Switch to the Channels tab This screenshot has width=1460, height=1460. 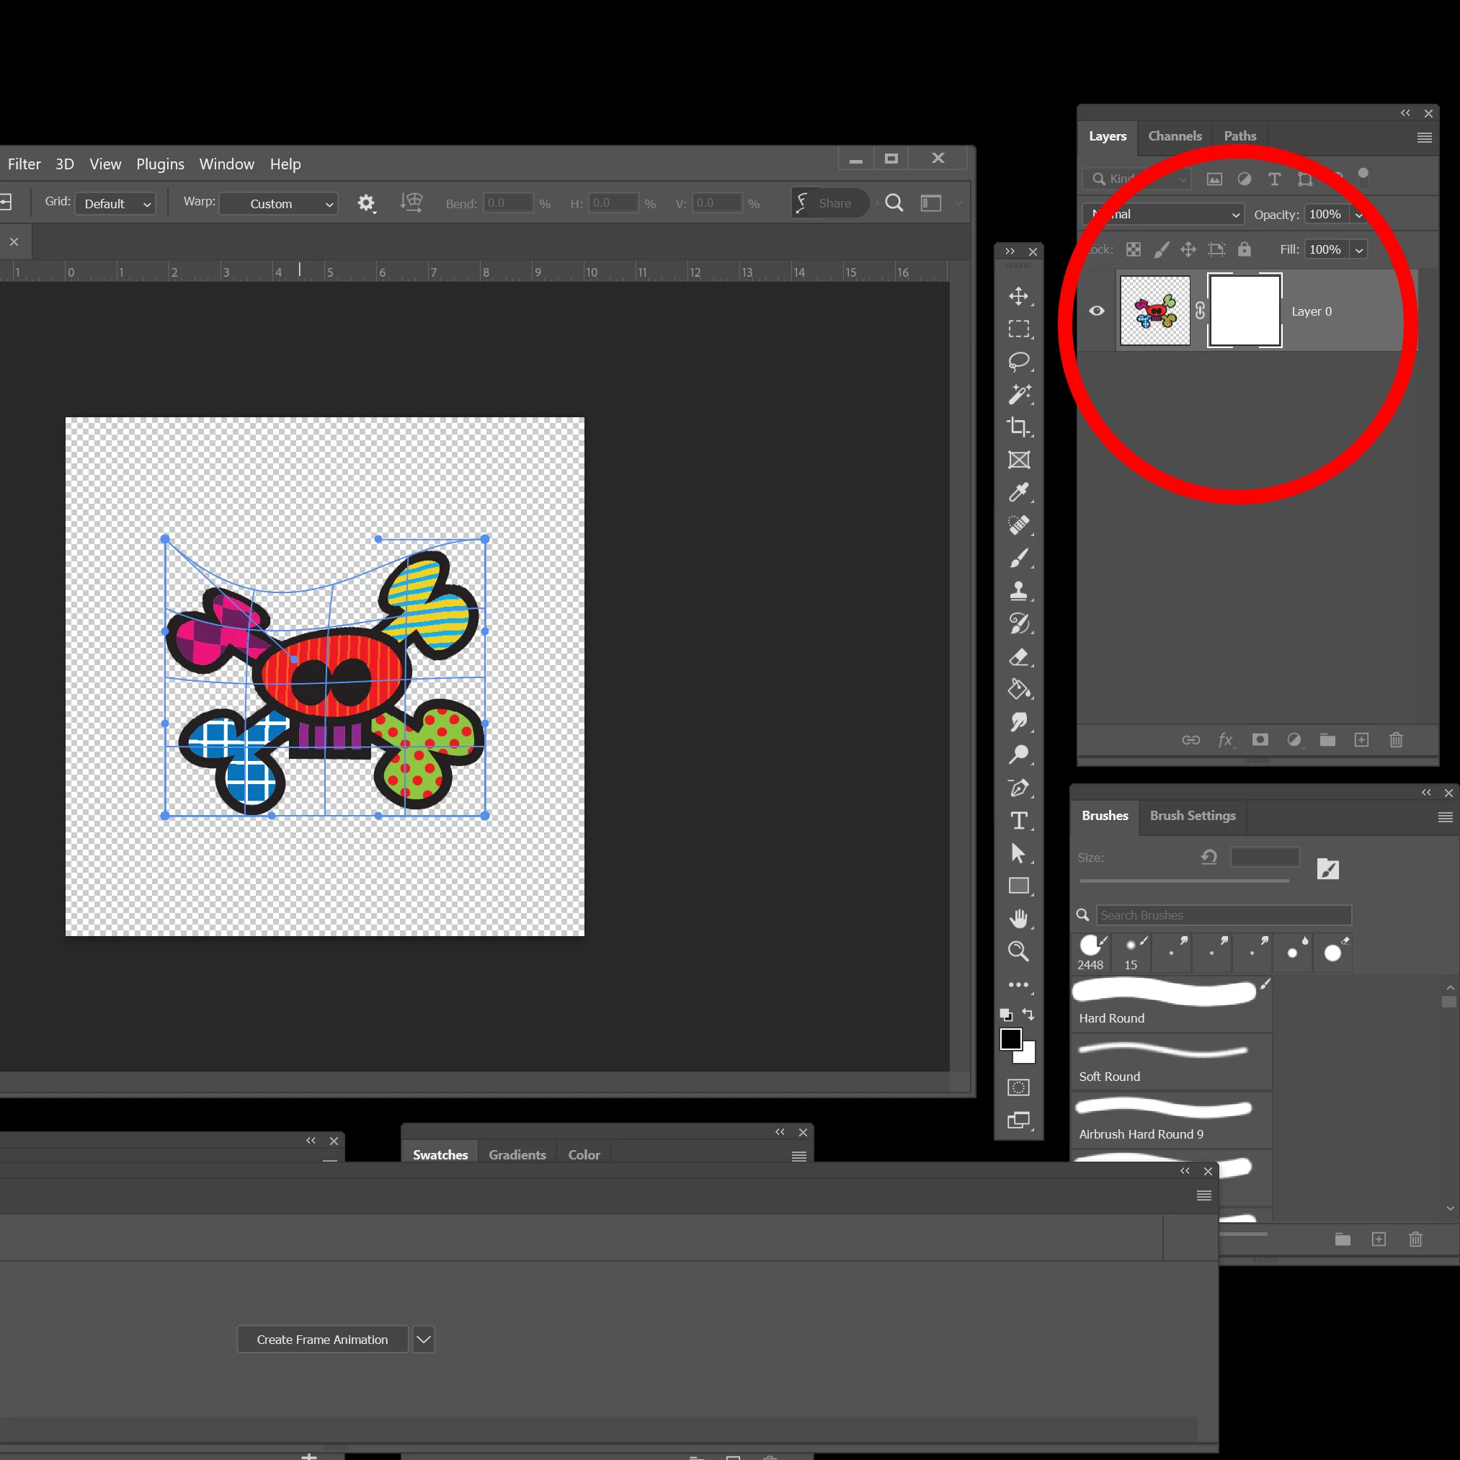pos(1175,136)
